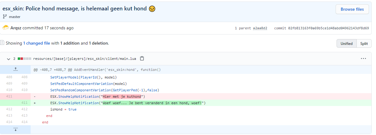Click the main.lua file path link
The height and width of the screenshot is (135, 376).
tap(85, 58)
